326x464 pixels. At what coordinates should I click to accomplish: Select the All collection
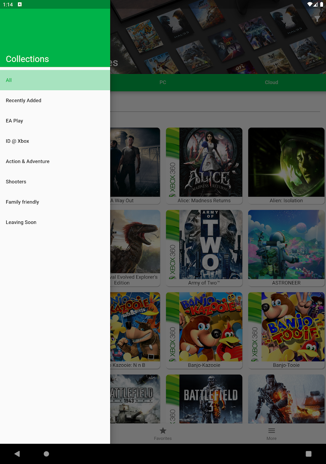[x=55, y=80]
